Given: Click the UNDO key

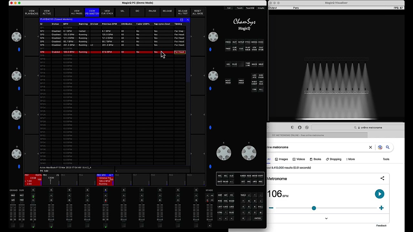Looking at the screenshot, I should click(x=243, y=176).
